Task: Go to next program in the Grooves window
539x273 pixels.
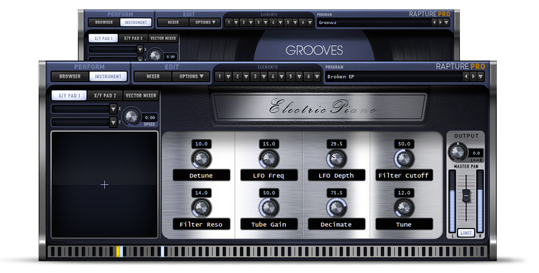Action: point(440,23)
